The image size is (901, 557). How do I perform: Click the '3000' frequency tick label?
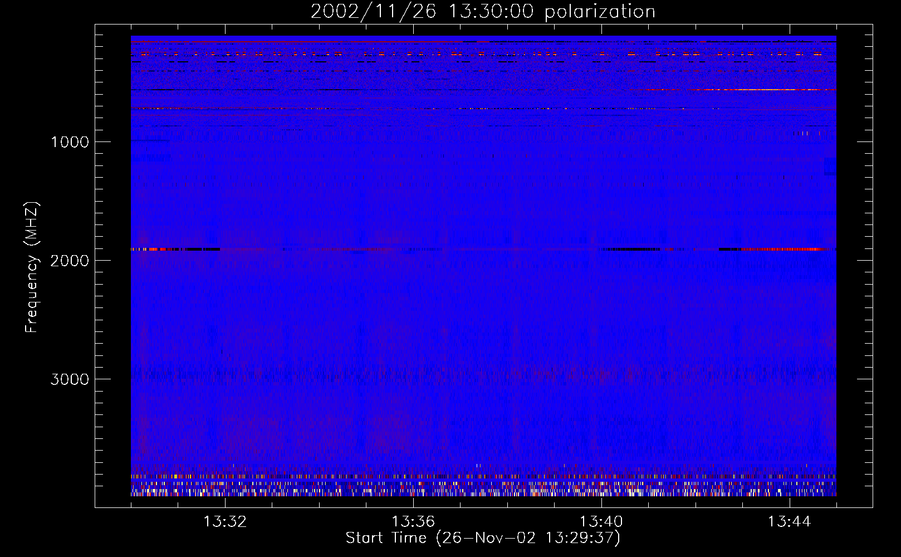tap(70, 379)
